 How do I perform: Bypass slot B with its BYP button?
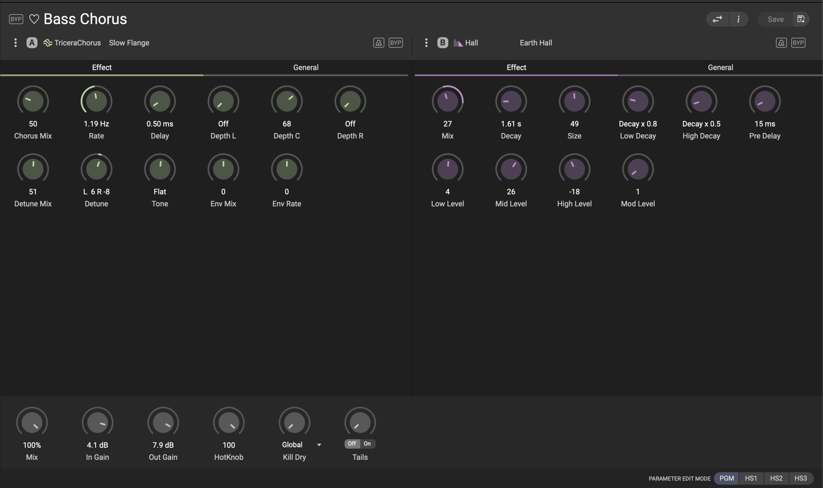coord(798,43)
